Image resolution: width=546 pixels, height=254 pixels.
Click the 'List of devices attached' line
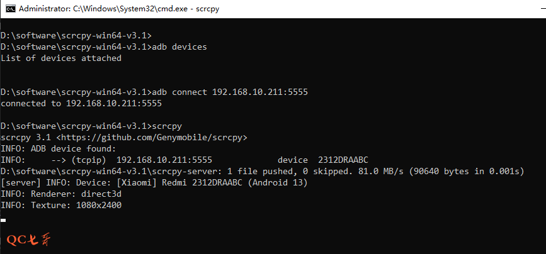coord(61,58)
